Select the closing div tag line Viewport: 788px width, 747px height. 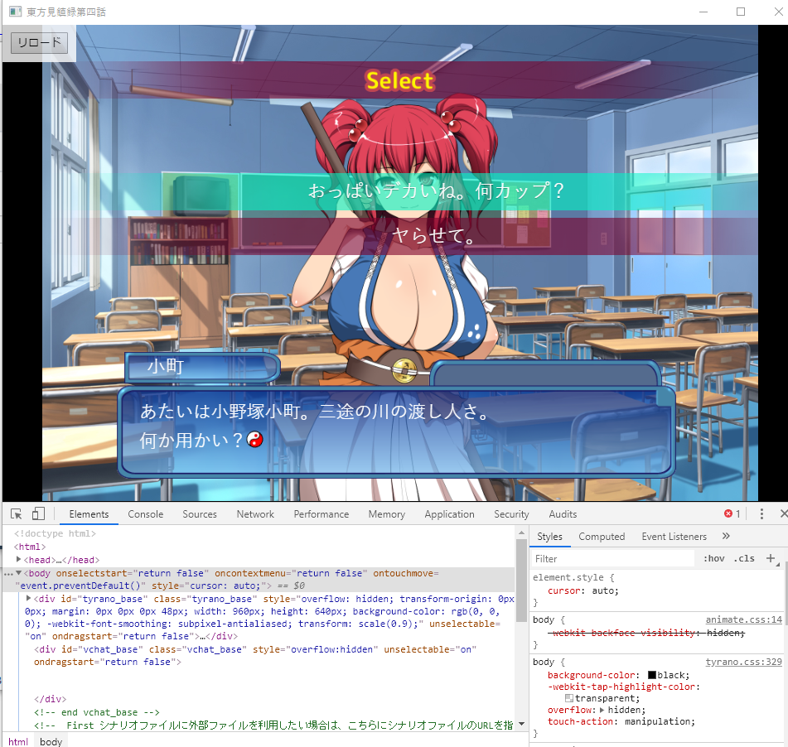pyautogui.click(x=50, y=699)
